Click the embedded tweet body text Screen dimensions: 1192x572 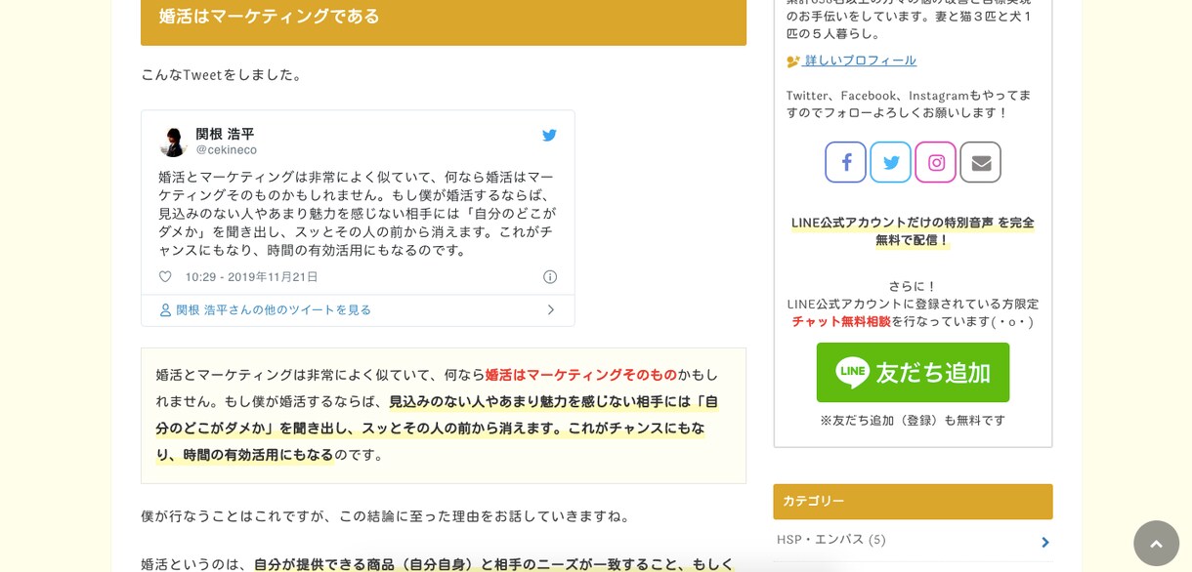click(x=357, y=214)
